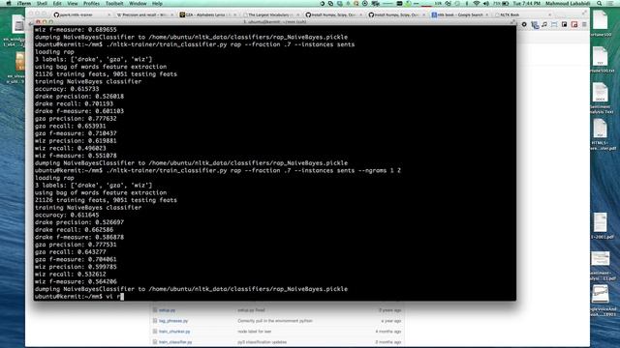Close the japerk/nltk-trainer browser tab

click(x=109, y=14)
